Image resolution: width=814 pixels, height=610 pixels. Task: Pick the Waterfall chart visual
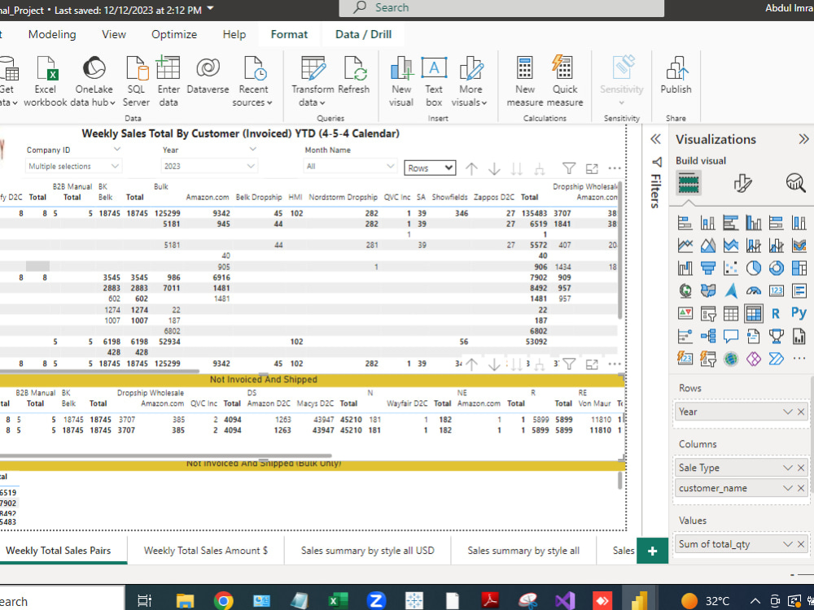click(x=685, y=268)
